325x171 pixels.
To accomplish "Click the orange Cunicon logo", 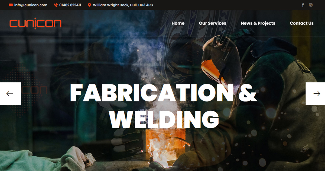I will pos(35,23).
